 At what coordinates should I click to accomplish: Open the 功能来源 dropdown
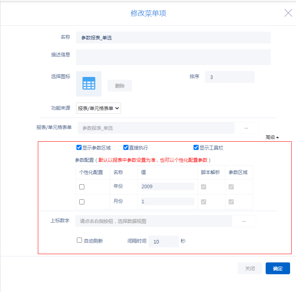[x=99, y=108]
